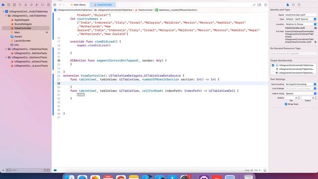The width and height of the screenshot is (318, 179).
Task: Go forward with the editor forward arrow
Action: pos(64,4)
